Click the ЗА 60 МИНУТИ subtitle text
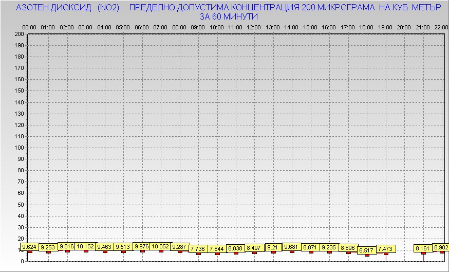 click(x=228, y=17)
